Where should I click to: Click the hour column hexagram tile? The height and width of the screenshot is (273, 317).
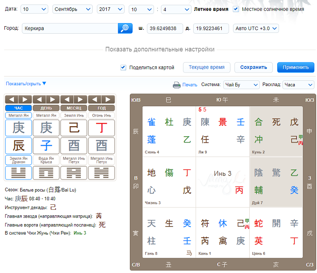(x=18, y=173)
